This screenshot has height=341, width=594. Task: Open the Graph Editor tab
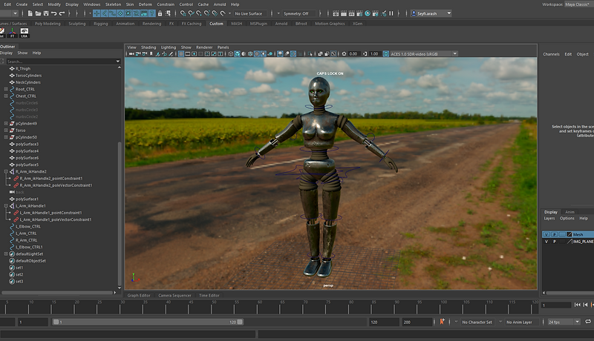(x=139, y=295)
